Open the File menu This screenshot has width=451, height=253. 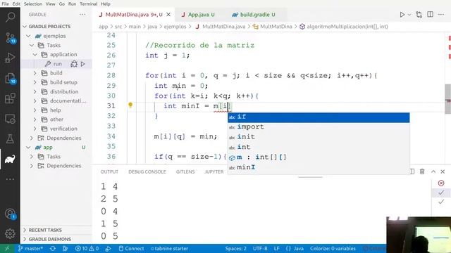[x=5, y=4]
